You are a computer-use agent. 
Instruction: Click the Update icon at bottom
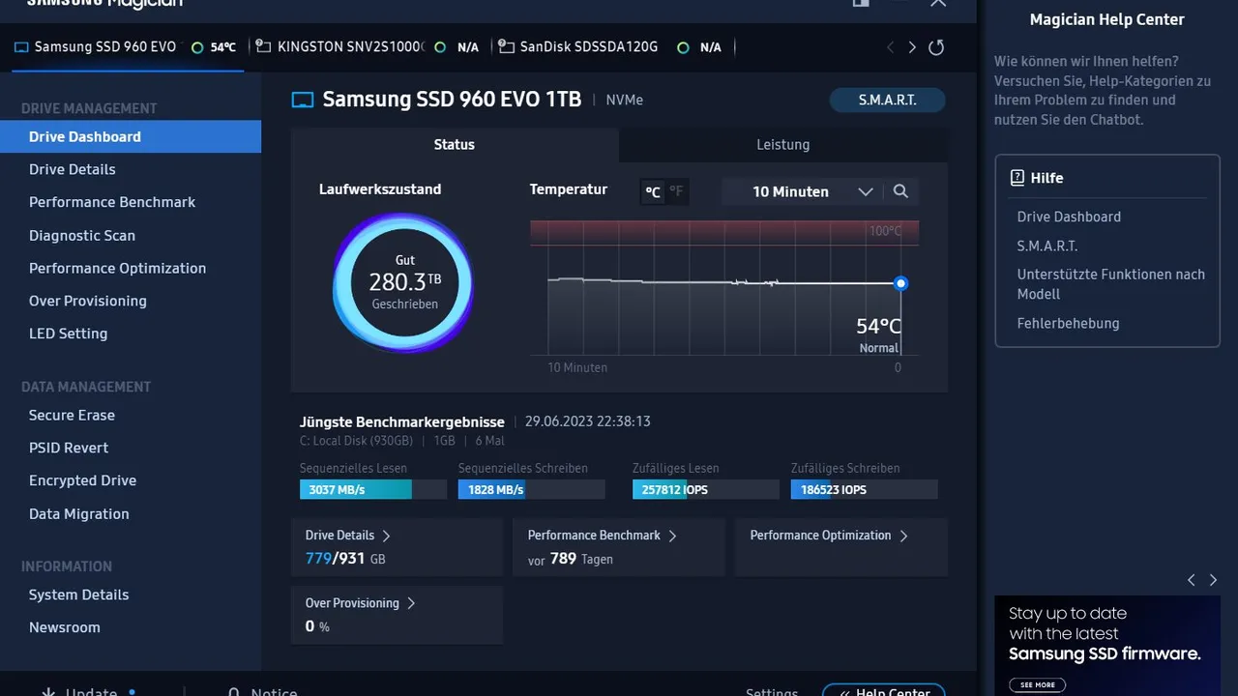[x=48, y=693]
